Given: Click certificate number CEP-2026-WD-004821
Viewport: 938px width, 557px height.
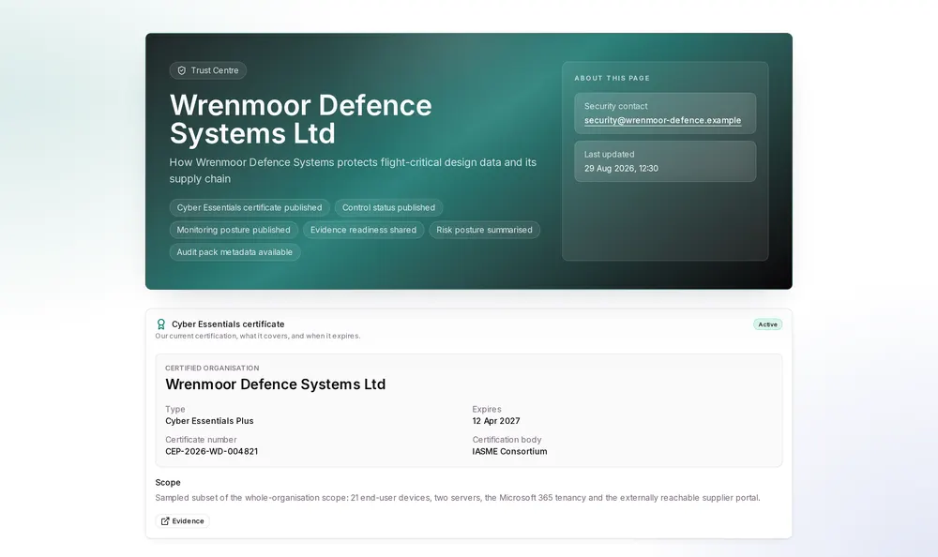Looking at the screenshot, I should tap(211, 452).
